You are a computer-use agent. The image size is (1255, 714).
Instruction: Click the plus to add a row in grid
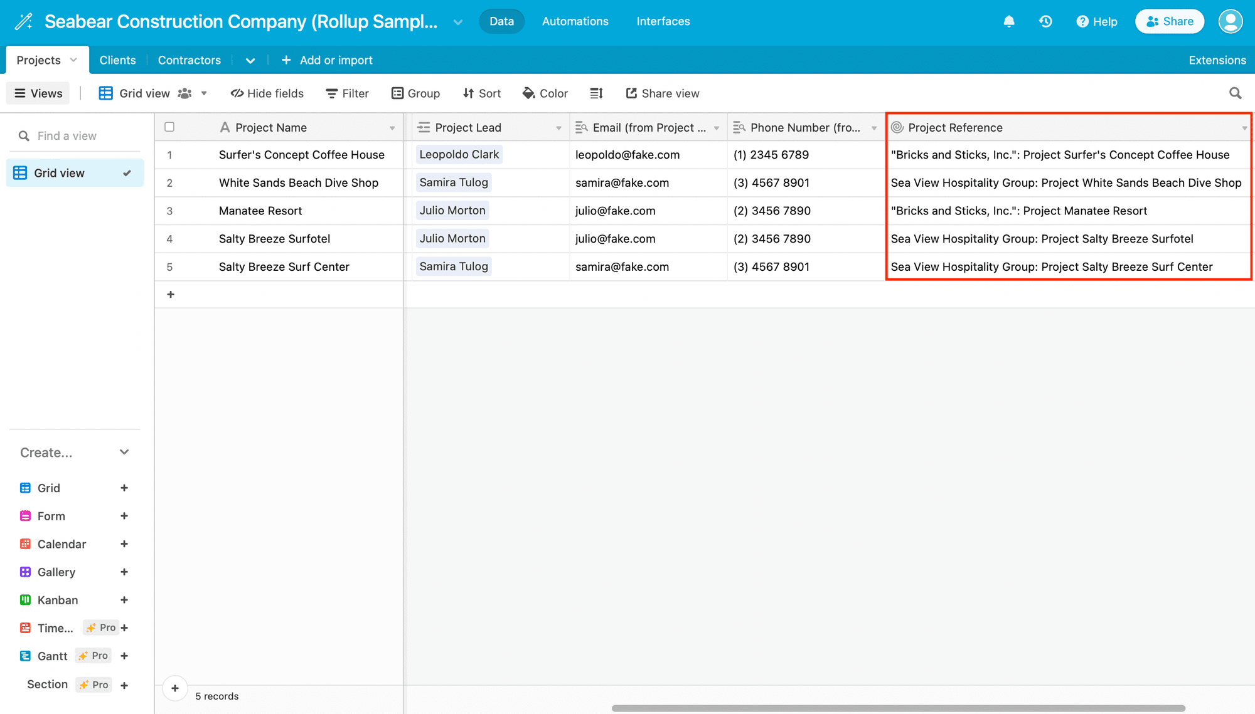(171, 295)
